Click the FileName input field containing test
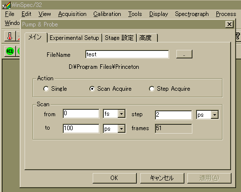This screenshot has height=192, width=241. click(127, 54)
